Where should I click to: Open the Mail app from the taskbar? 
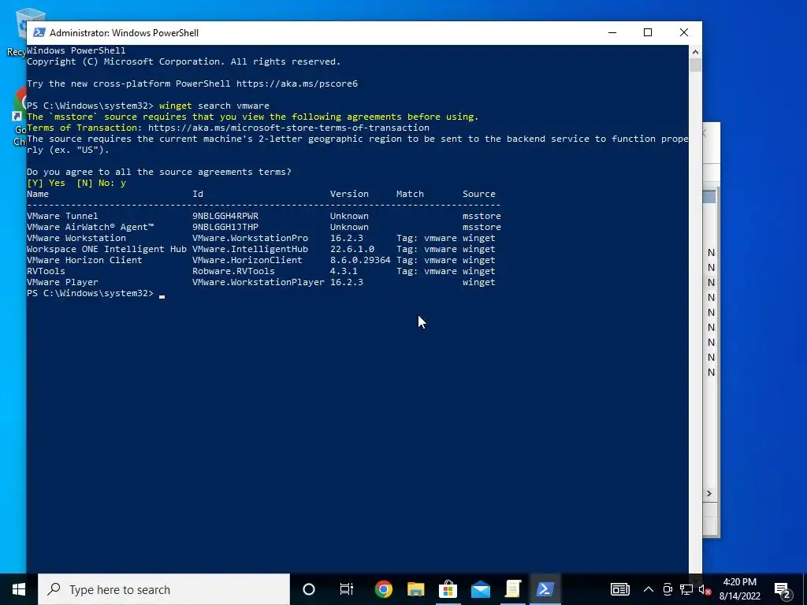coord(480,589)
